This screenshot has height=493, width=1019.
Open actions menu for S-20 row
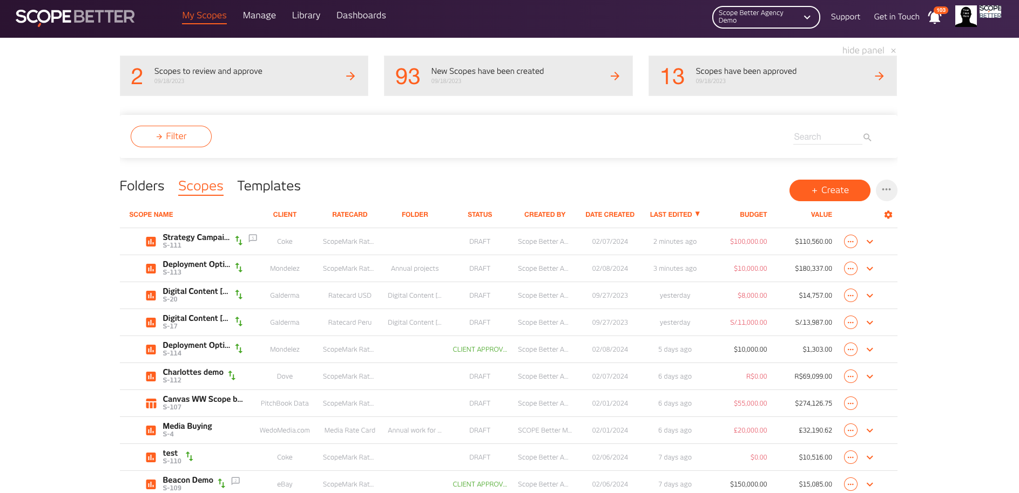point(851,296)
